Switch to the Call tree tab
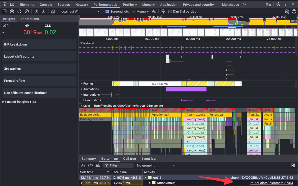The image size is (298, 186). (x=129, y=159)
